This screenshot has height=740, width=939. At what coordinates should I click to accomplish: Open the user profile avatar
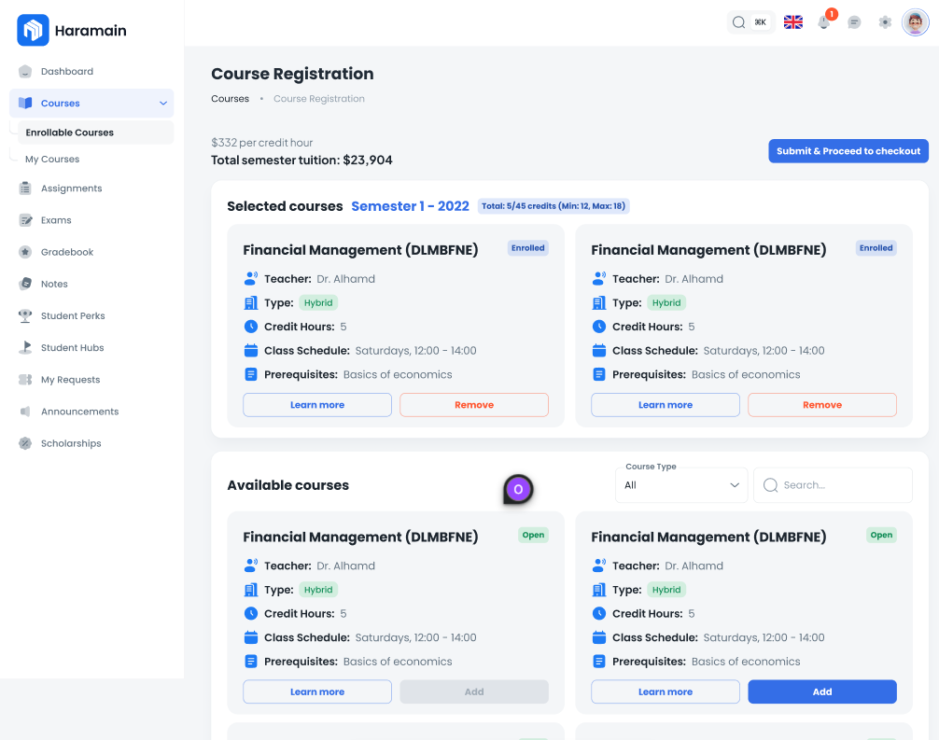(x=915, y=22)
